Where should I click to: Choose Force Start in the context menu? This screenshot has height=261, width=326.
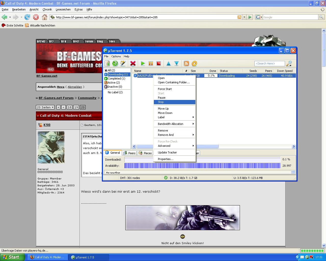174,89
